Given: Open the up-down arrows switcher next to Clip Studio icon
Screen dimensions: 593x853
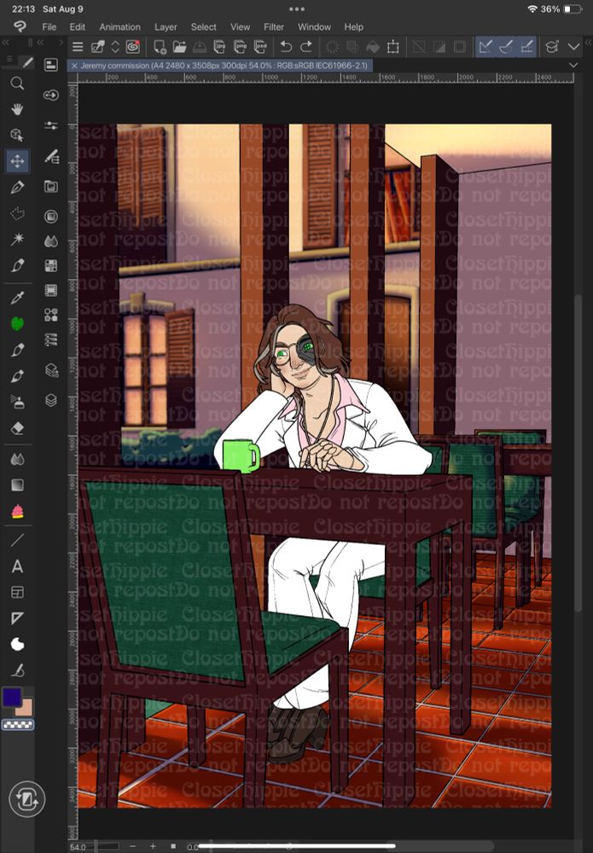Looking at the screenshot, I should point(115,47).
